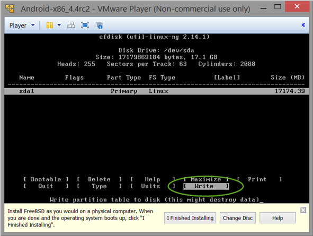Choose the Delete option in cfdisk
This screenshot has height=236, width=313.
(x=99, y=179)
